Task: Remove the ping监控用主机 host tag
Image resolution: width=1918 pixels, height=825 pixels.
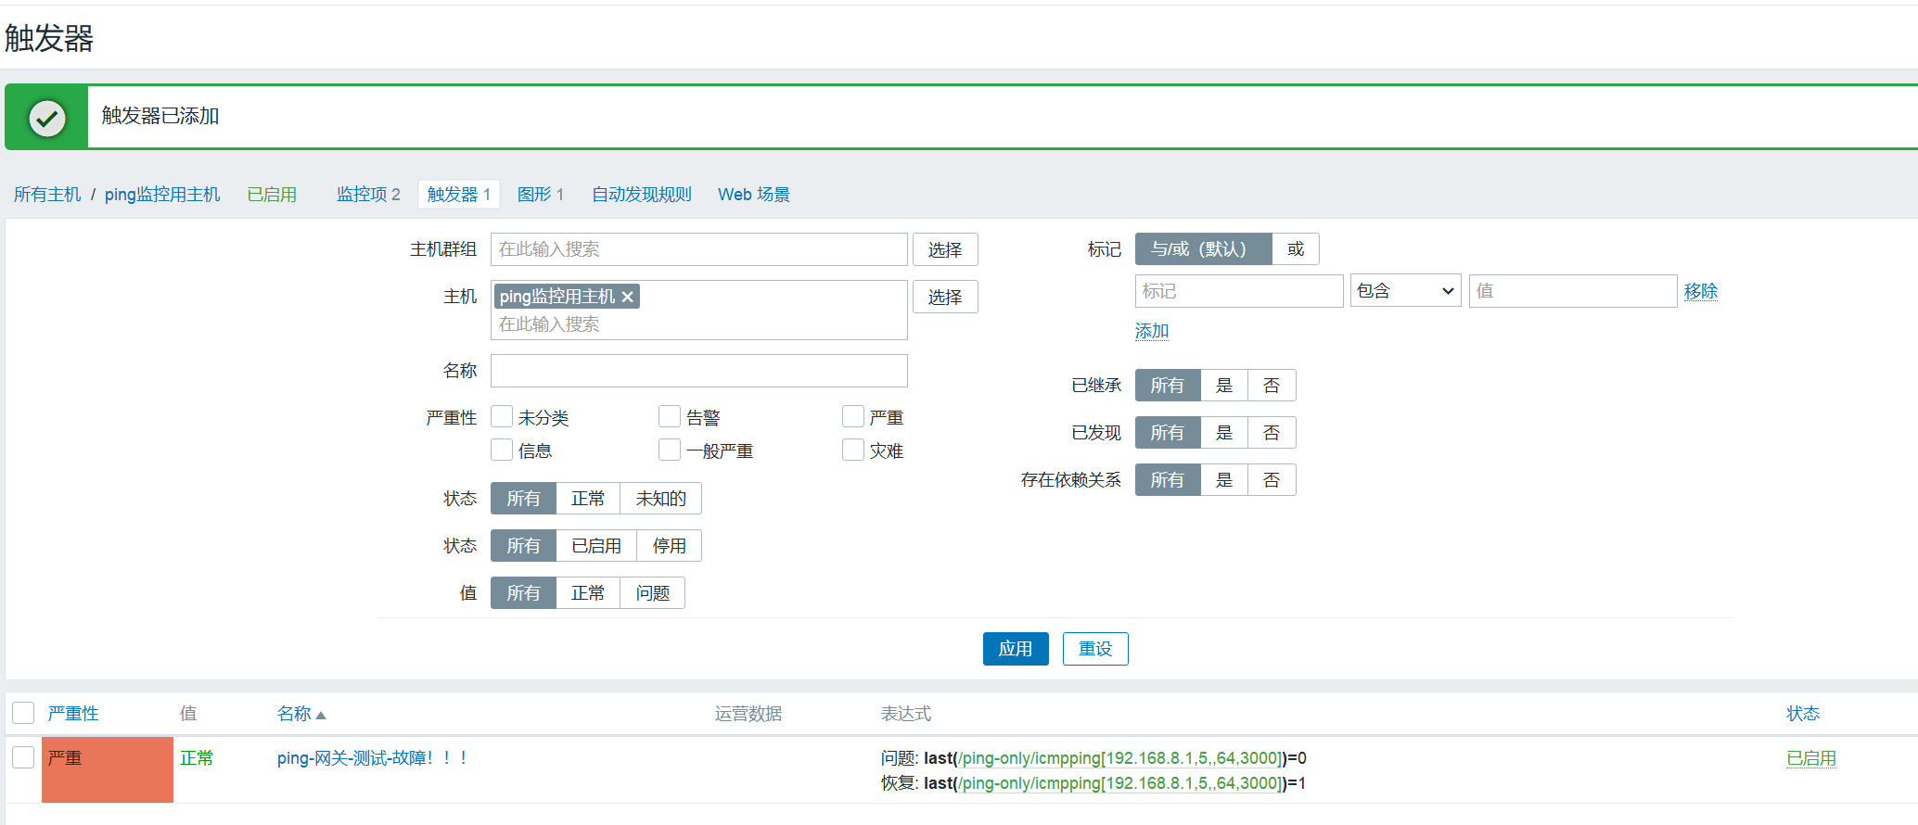Action: point(628,297)
